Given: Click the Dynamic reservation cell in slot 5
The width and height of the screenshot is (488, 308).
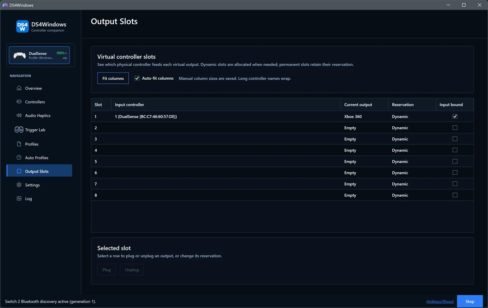Looking at the screenshot, I should coord(412,161).
